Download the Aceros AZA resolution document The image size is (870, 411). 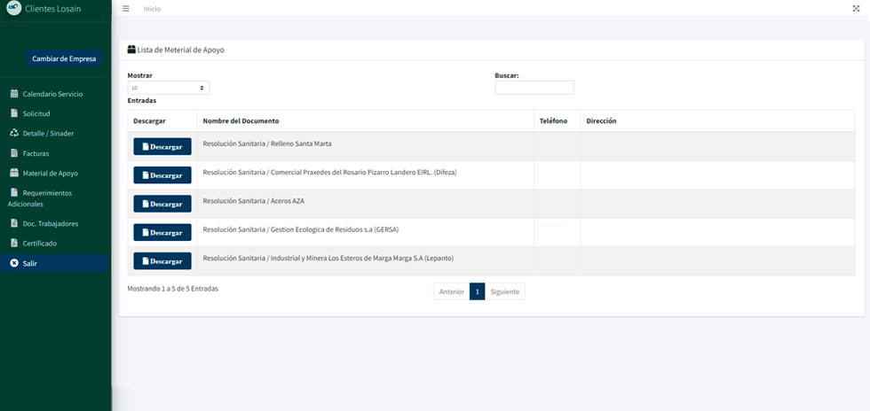click(162, 204)
